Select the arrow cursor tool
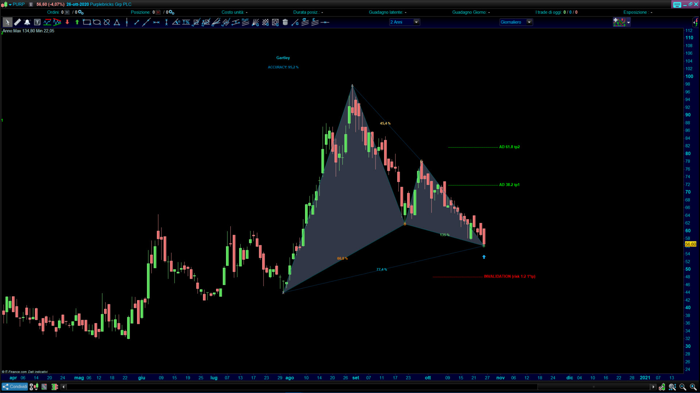700x393 pixels. [x=7, y=22]
